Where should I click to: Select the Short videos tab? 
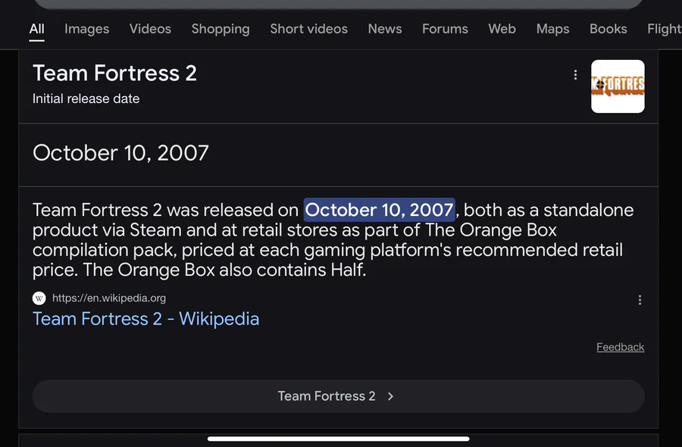click(x=308, y=29)
